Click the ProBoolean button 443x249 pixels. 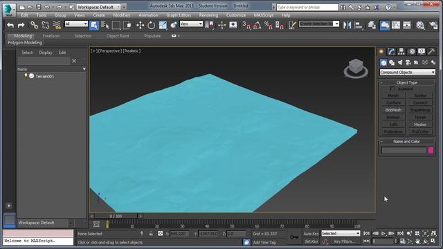coord(393,131)
